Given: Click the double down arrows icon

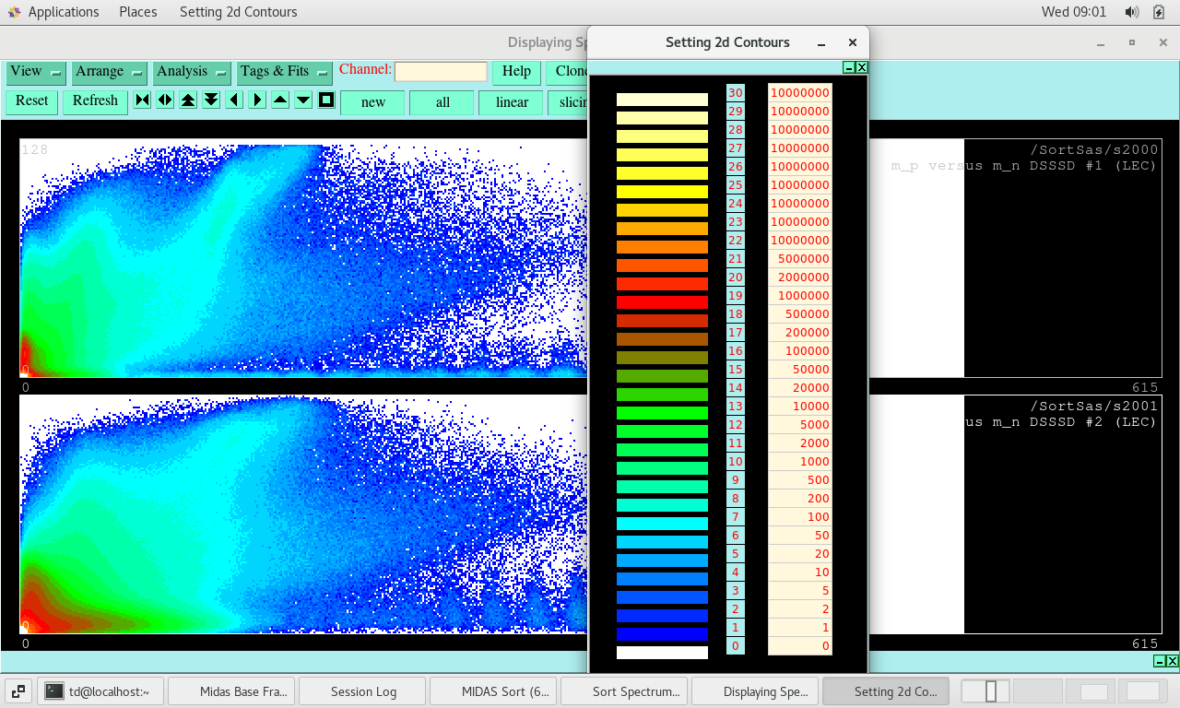Looking at the screenshot, I should (x=211, y=100).
